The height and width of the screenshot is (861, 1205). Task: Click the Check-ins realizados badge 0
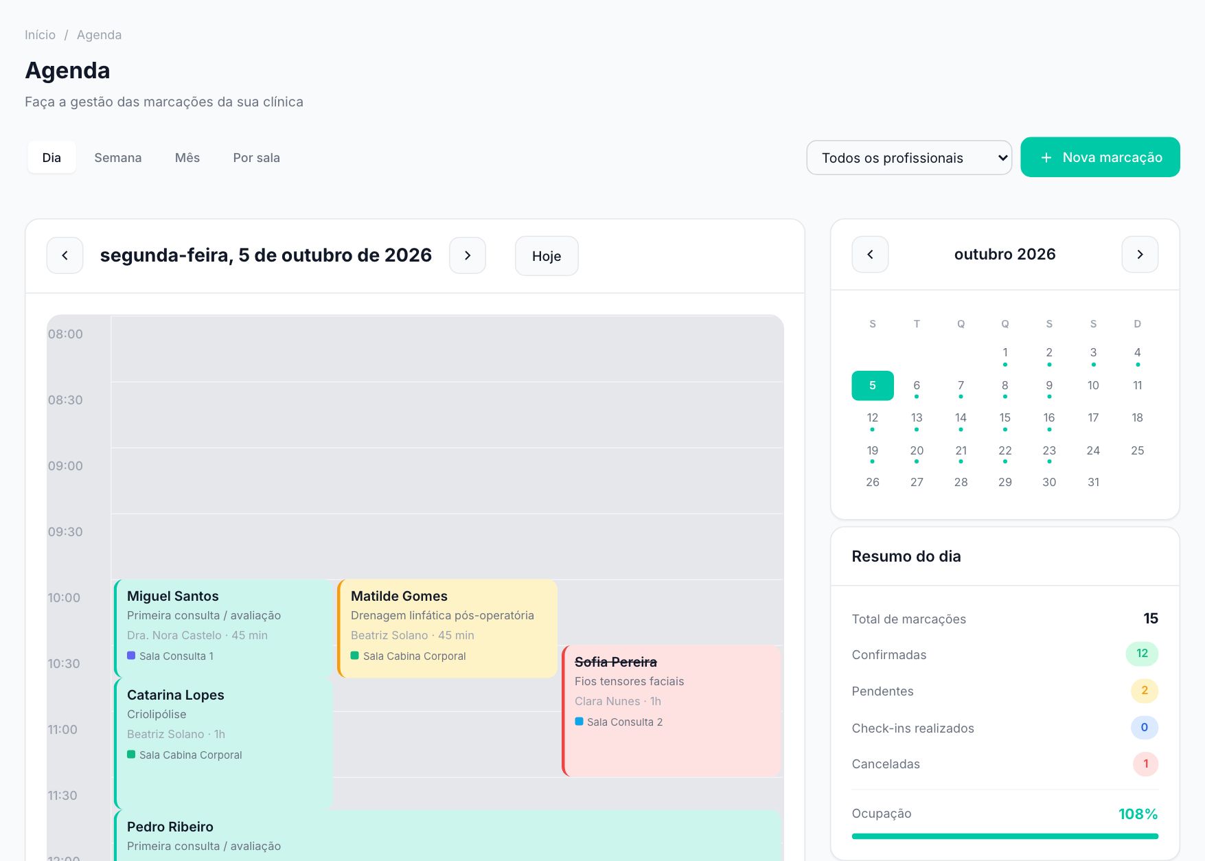pos(1145,727)
